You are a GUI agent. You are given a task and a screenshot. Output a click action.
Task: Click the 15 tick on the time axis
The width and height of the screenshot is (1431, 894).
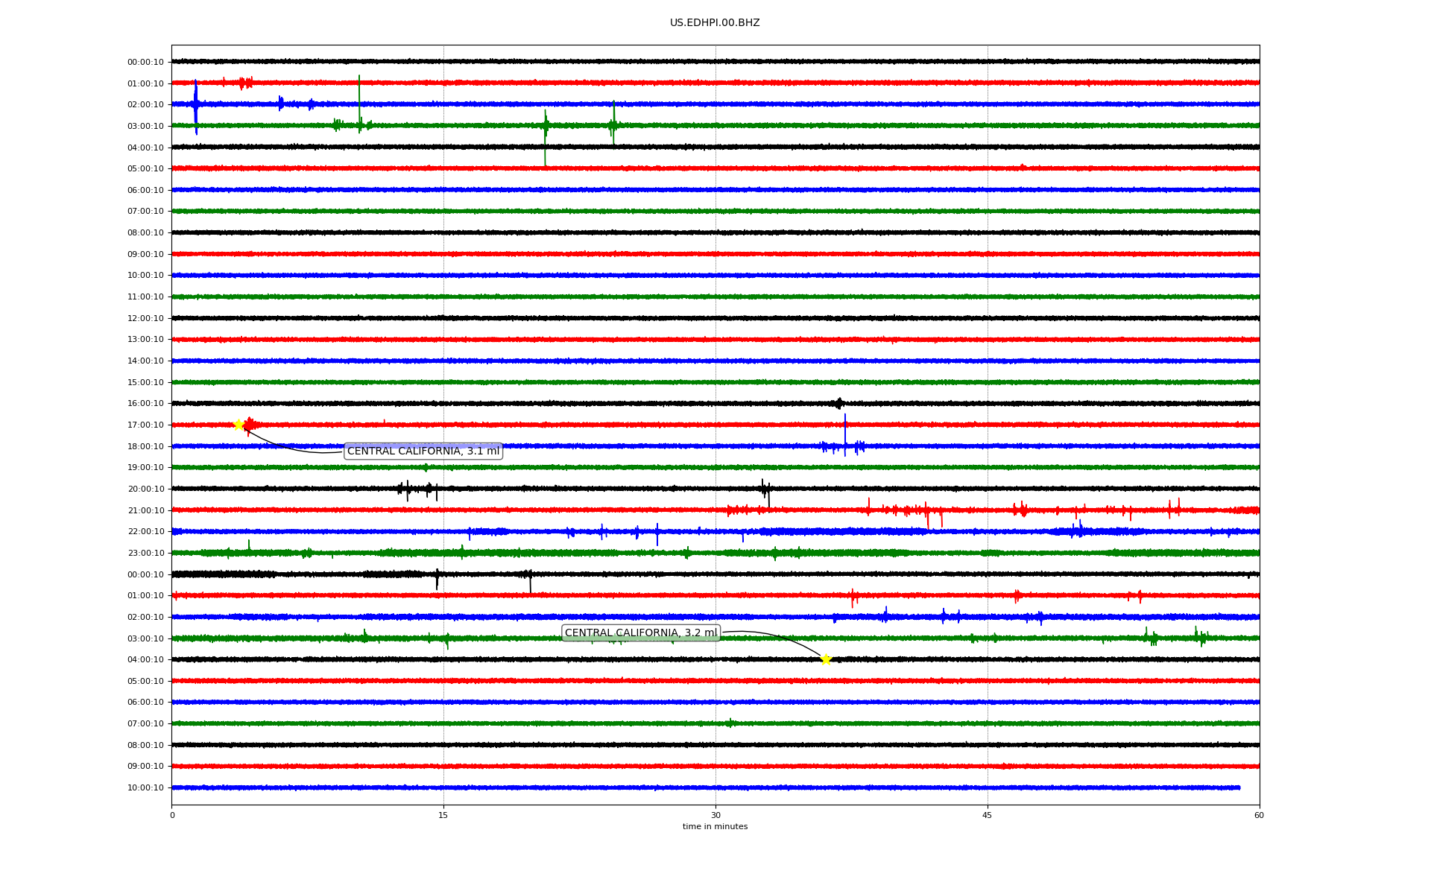443,815
